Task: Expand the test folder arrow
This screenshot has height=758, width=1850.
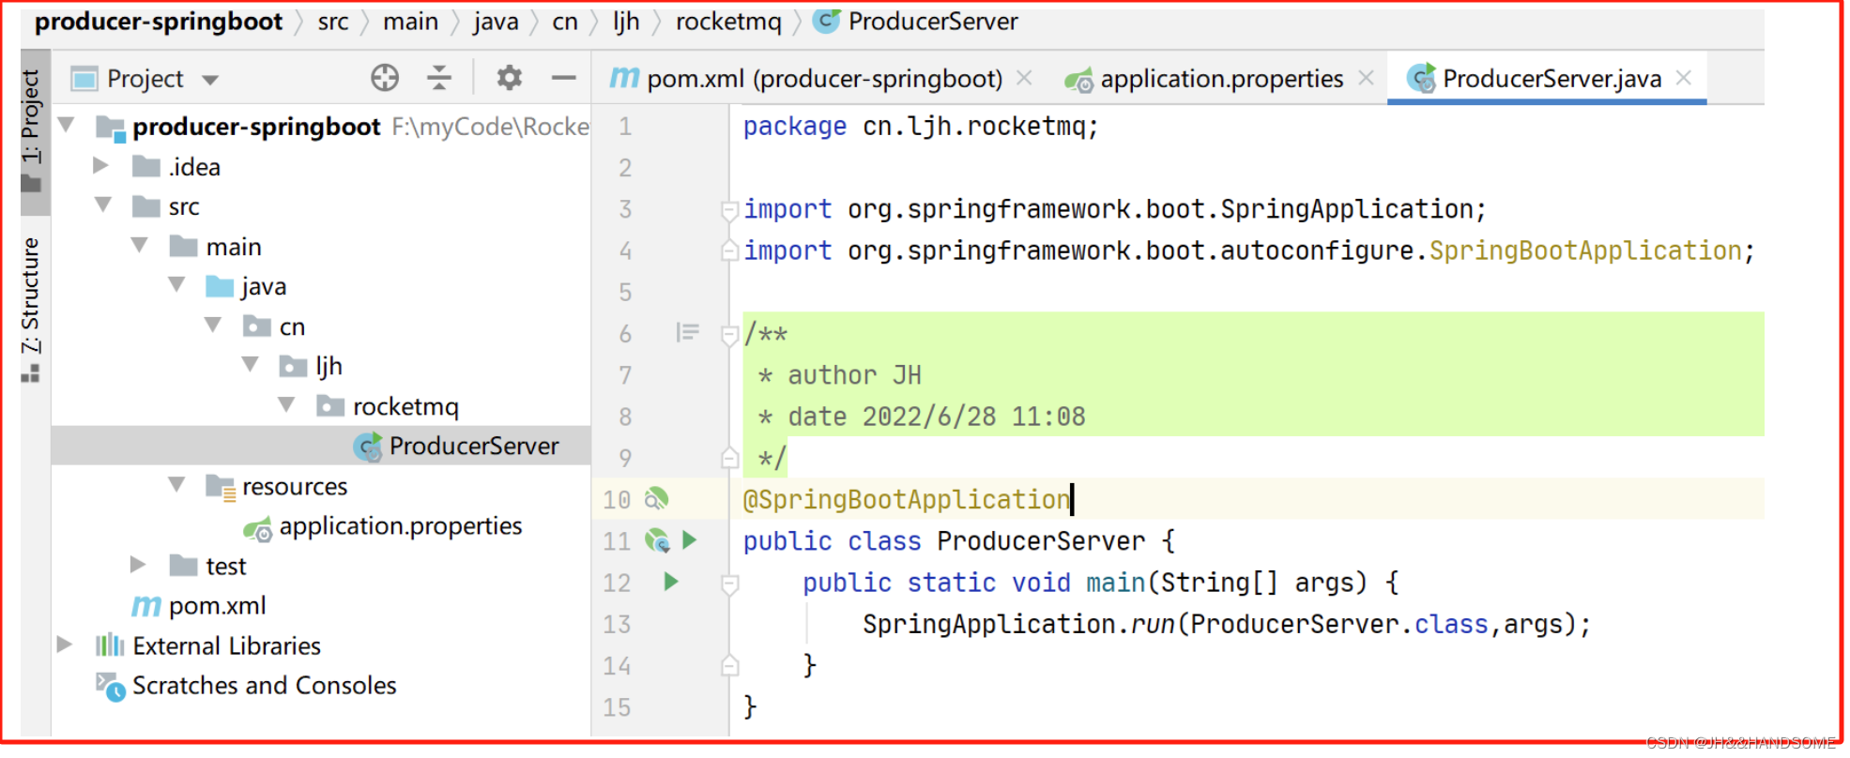Action: tap(137, 565)
